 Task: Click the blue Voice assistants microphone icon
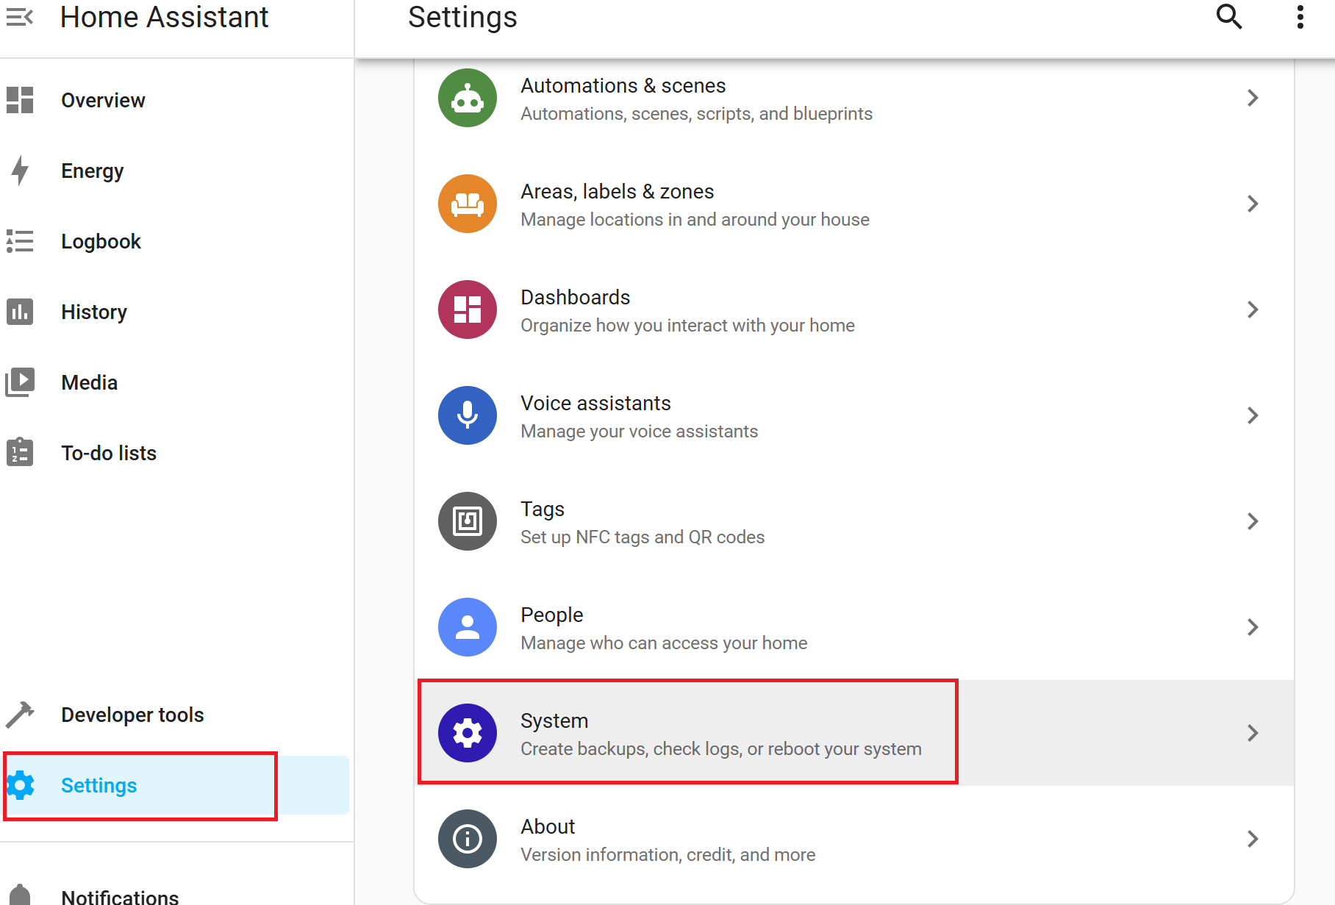[x=468, y=415]
